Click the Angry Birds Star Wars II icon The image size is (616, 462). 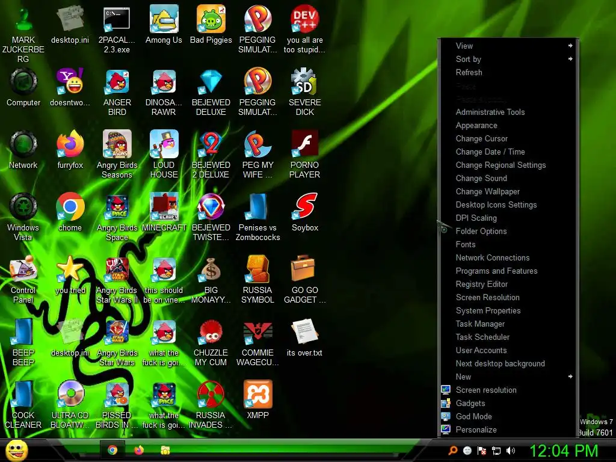click(x=117, y=279)
